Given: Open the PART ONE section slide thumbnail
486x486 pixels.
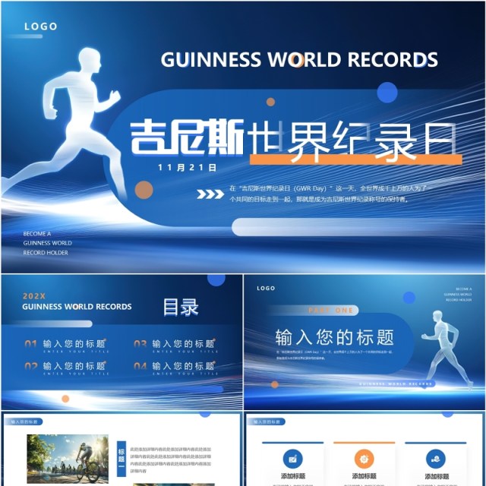Looking at the screenshot, I should pyautogui.click(x=364, y=342).
